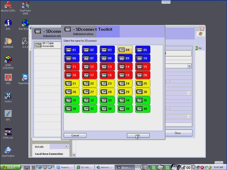Open Xentry desktop shortcut

(8, 98)
